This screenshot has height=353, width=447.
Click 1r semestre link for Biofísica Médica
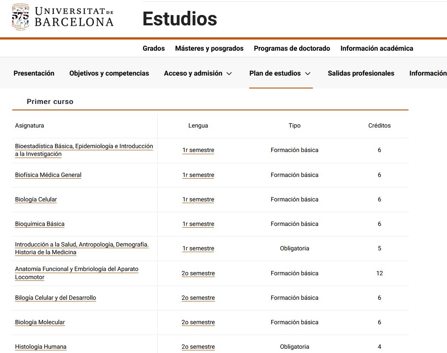coord(198,175)
